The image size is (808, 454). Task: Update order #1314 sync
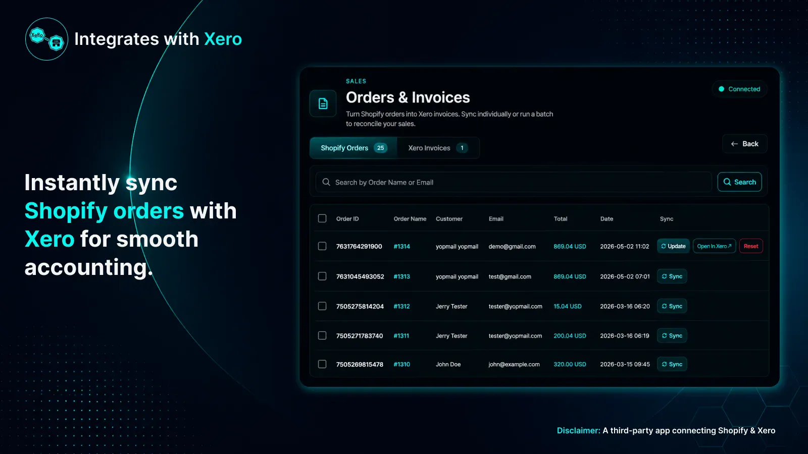point(673,246)
